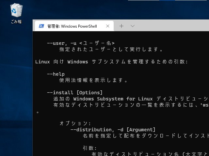Image resolution: width=209 pixels, height=156 pixels.
Task: Click the '追加の Windows Subsystem for Linux' line
Action: pos(131,99)
